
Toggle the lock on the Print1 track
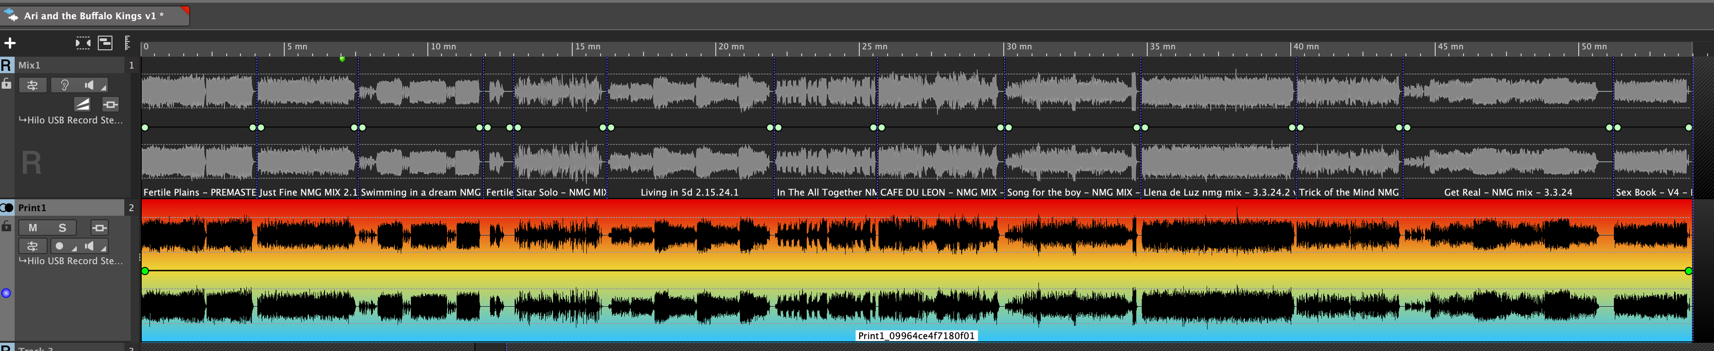click(x=6, y=226)
